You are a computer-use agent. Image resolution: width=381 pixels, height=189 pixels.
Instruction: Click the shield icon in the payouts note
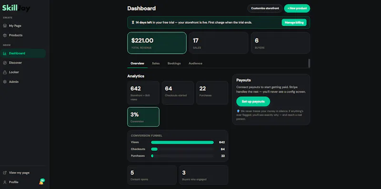coord(238,111)
